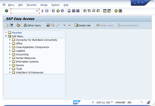Click the Print icon in toolbar

point(69,11)
